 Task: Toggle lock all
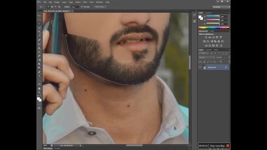[x=214, y=62]
